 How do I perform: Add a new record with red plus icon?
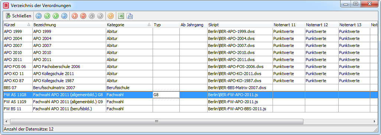tap(75, 16)
